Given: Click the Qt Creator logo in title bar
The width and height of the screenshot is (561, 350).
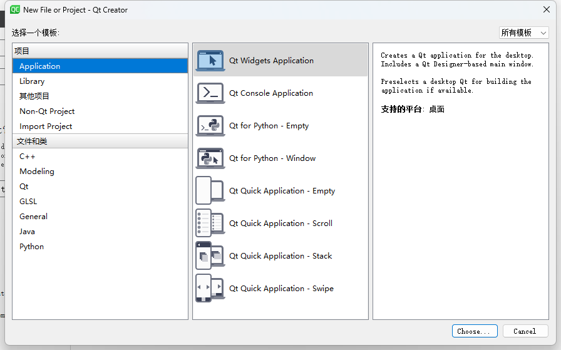Looking at the screenshot, I should coord(15,9).
